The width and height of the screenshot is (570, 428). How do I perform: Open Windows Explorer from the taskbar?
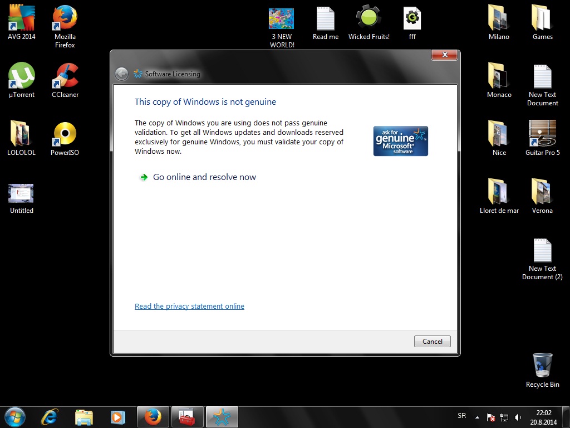84,417
